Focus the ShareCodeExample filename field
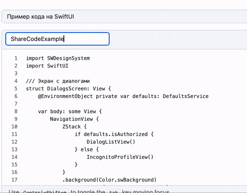 click(x=57, y=39)
